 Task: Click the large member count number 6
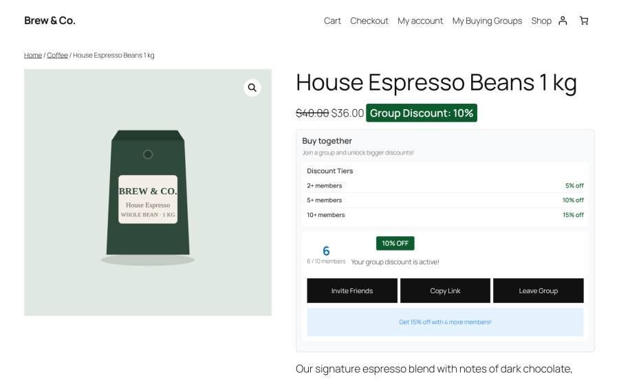(x=326, y=251)
